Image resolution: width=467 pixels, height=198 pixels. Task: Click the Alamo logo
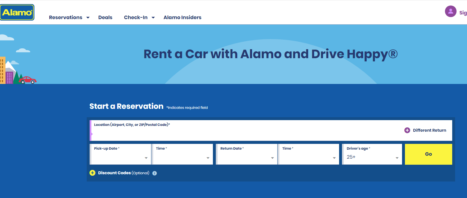(17, 12)
